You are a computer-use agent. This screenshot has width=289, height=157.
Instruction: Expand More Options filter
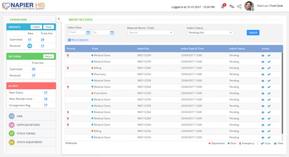(78, 40)
